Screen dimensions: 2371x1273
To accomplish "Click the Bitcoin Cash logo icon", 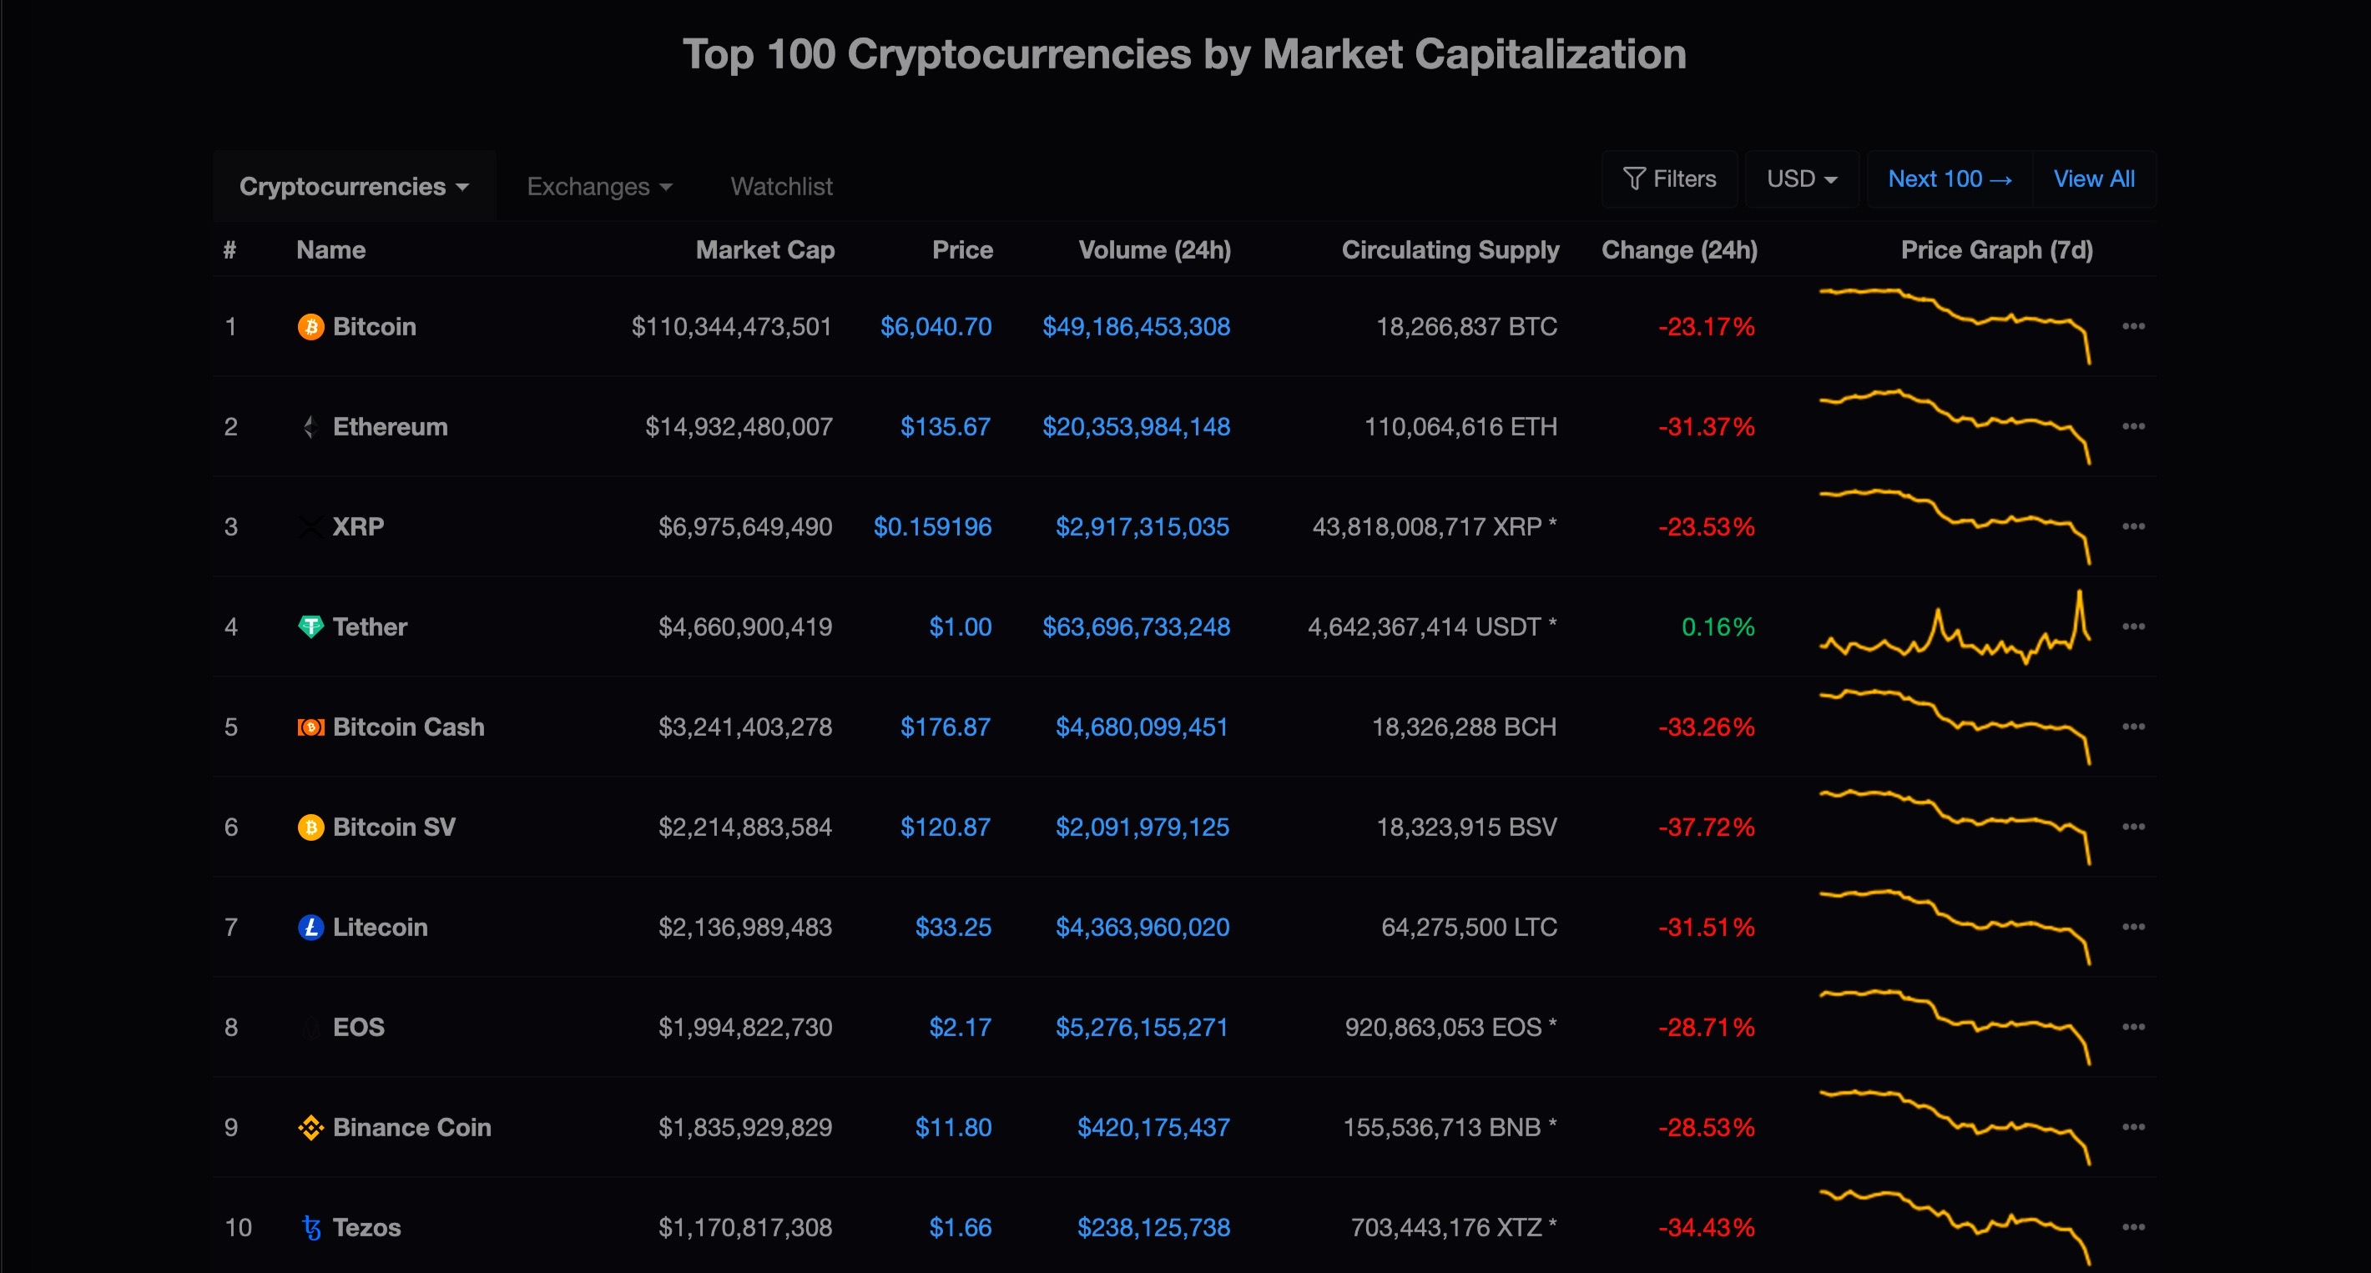I will [311, 727].
